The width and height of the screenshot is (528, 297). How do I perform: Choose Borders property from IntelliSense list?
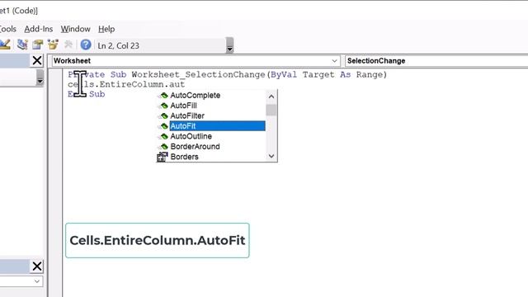[184, 157]
